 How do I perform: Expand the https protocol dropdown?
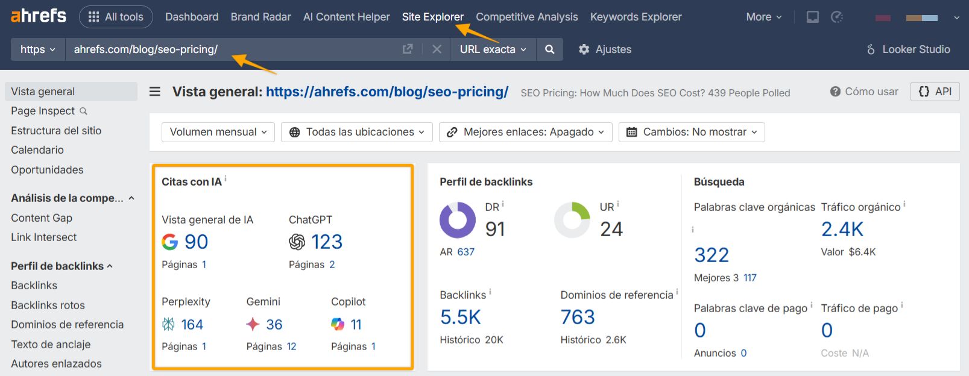(37, 49)
